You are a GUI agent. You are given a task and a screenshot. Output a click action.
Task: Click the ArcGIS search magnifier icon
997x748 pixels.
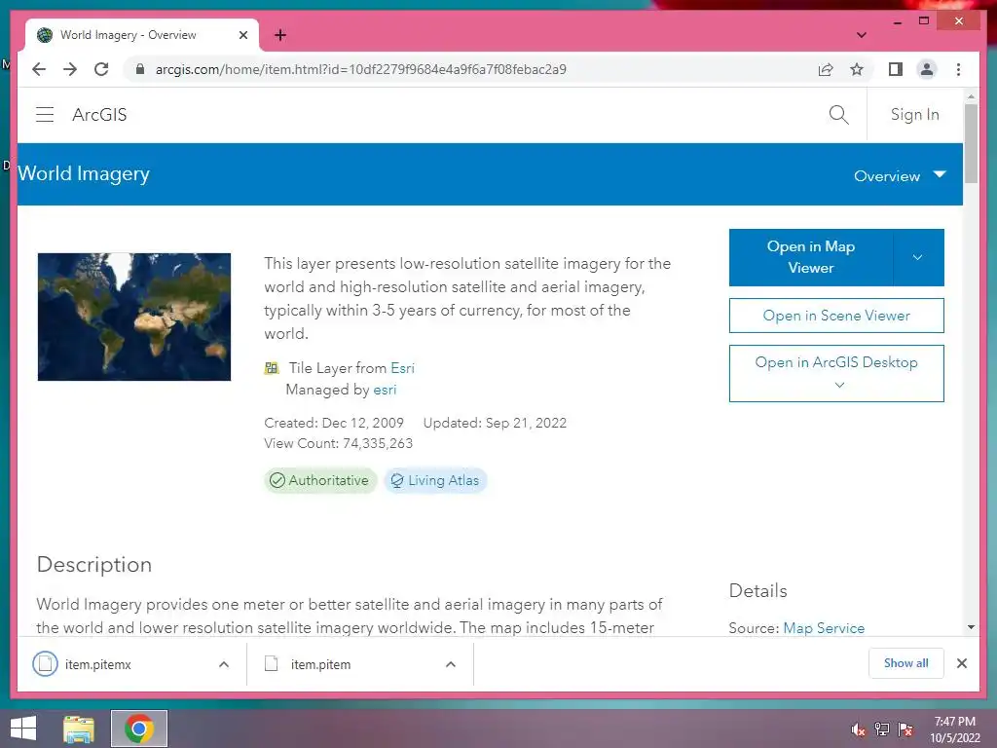click(838, 115)
